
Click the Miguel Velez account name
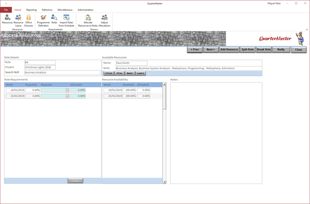point(274,3)
